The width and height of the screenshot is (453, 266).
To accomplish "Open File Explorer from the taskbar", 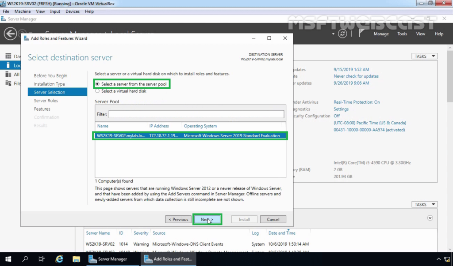I will pyautogui.click(x=76, y=259).
